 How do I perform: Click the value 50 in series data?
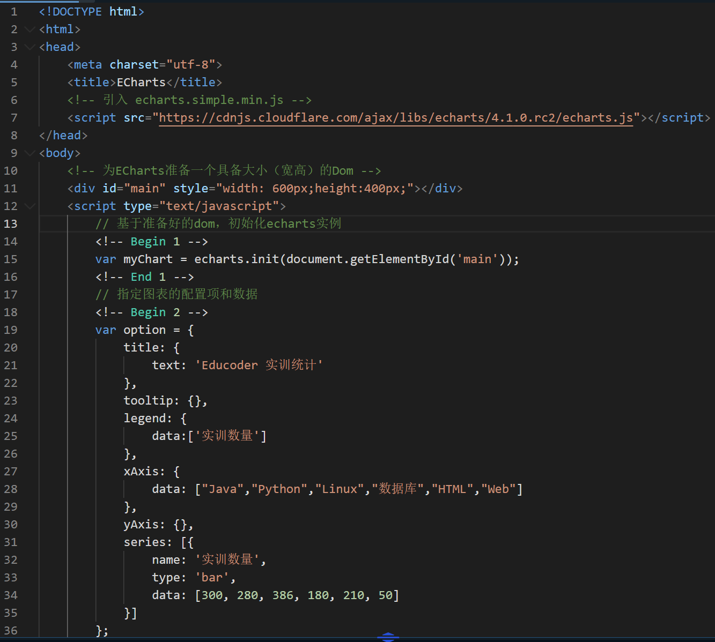point(385,595)
